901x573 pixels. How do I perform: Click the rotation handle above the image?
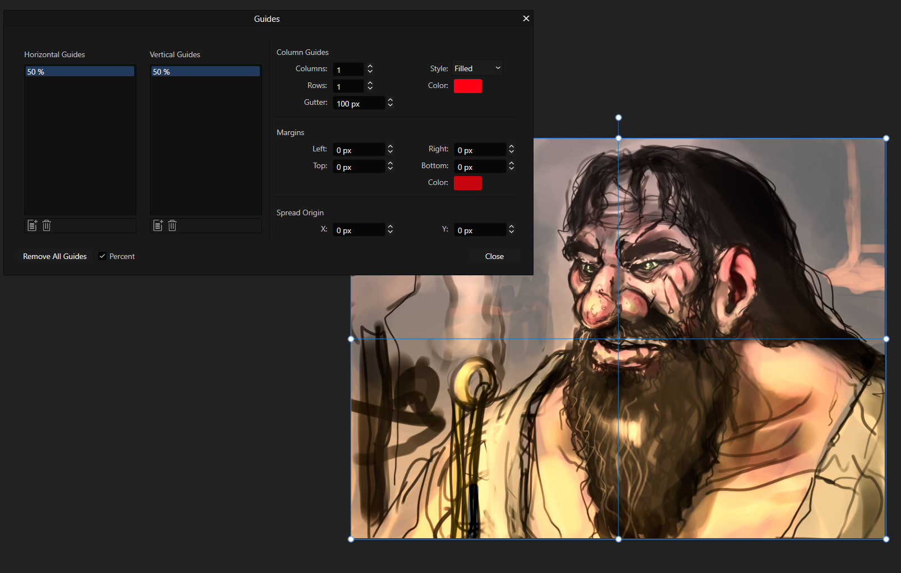tap(619, 118)
